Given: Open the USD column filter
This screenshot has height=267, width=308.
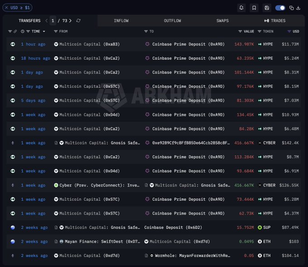Looking at the screenshot, I should pyautogui.click(x=289, y=31).
